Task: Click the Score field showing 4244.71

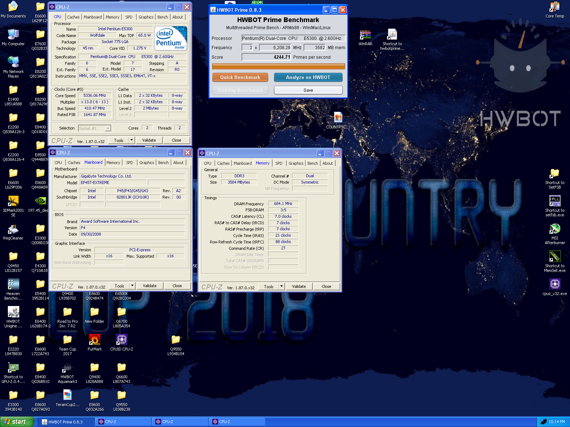Action: 266,57
